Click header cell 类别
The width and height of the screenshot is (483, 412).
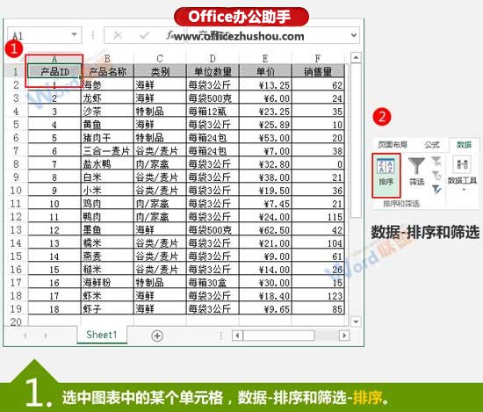pyautogui.click(x=160, y=71)
